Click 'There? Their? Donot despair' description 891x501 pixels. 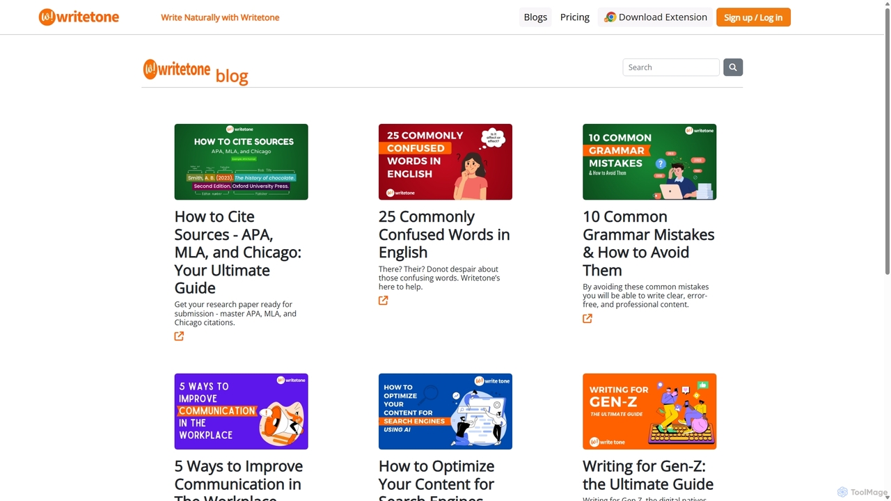(x=439, y=278)
